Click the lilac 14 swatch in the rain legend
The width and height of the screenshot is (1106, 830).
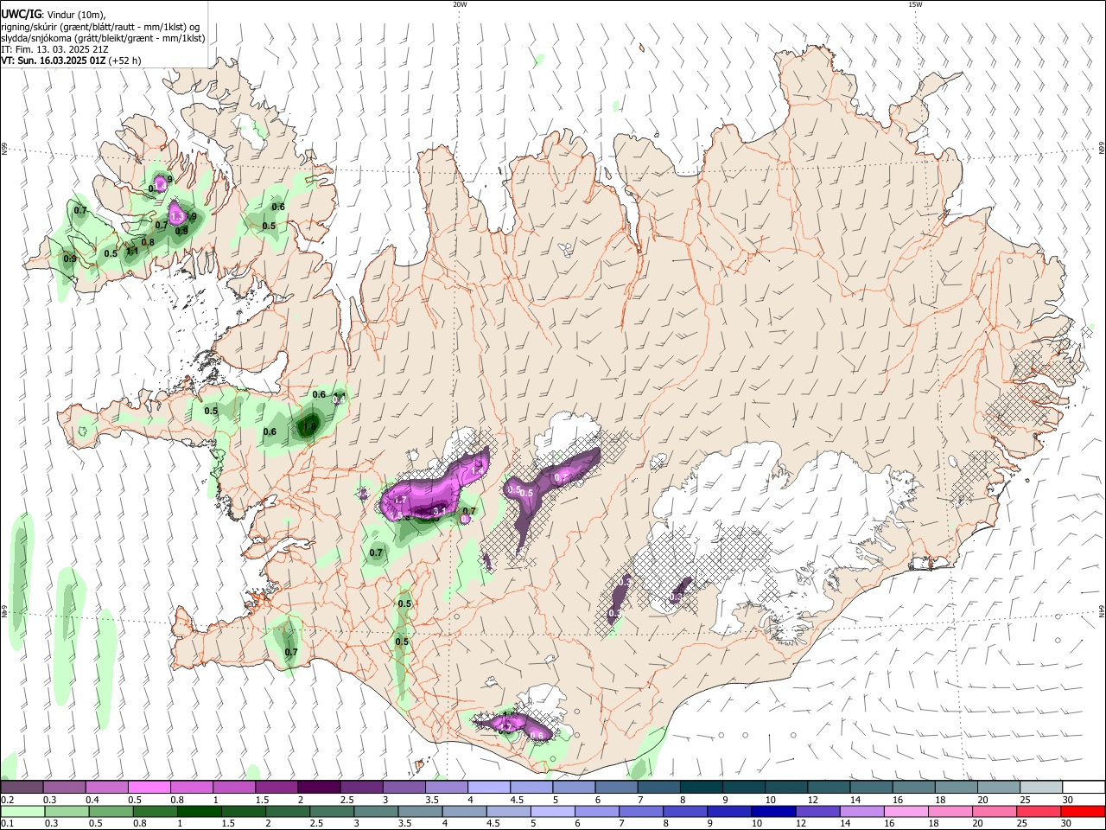pyautogui.click(x=862, y=811)
